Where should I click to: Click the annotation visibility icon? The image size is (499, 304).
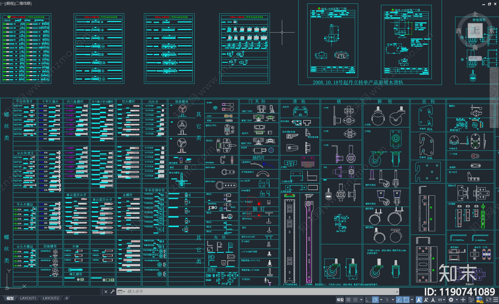[419, 300]
